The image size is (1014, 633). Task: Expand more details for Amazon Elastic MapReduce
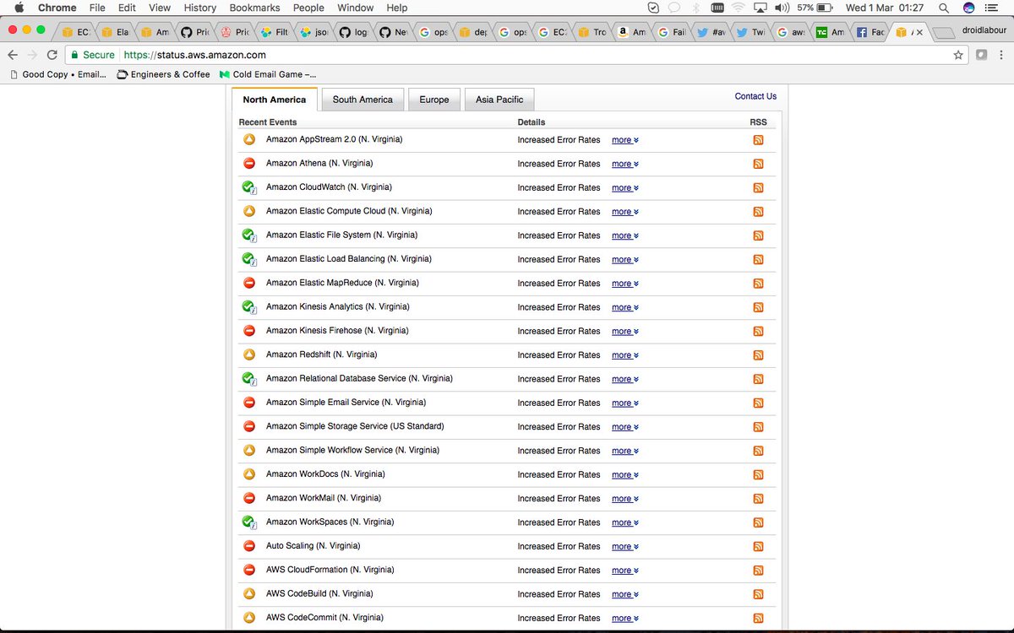coord(624,284)
